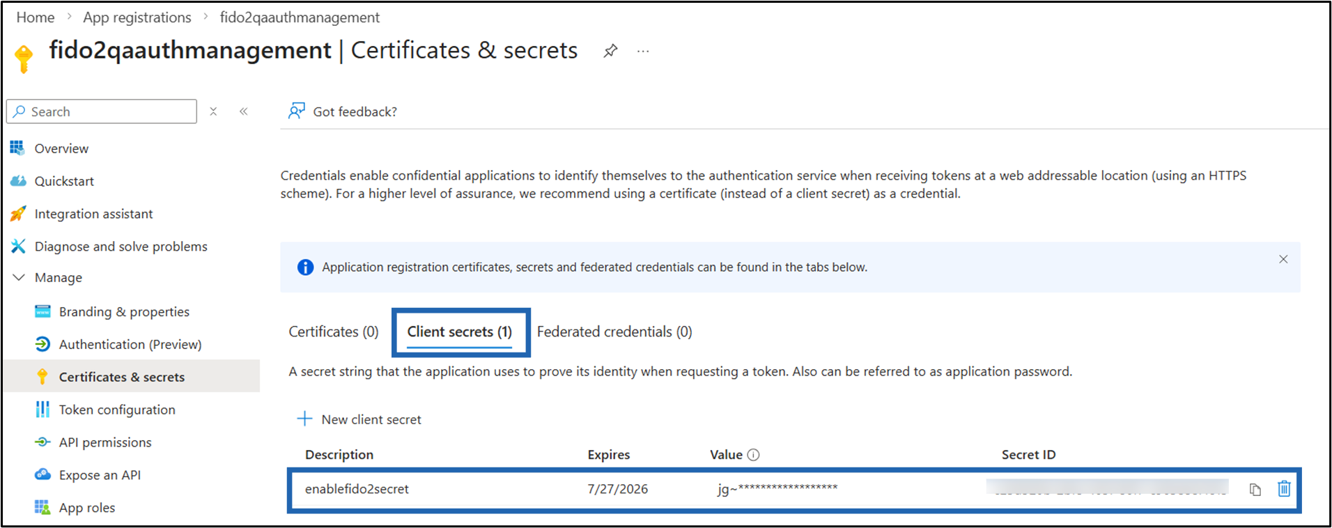Click the New client secret label
1332x528 pixels.
pyautogui.click(x=371, y=419)
